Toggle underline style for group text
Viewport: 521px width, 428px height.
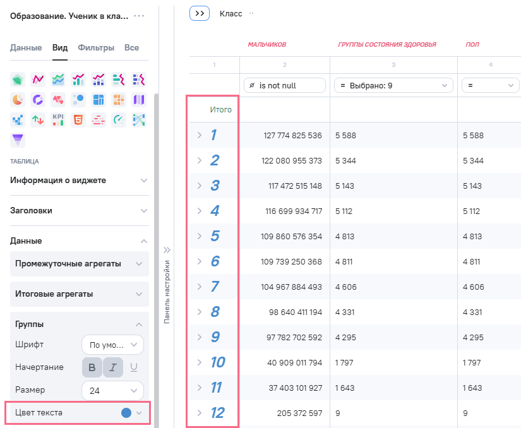pyautogui.click(x=133, y=367)
